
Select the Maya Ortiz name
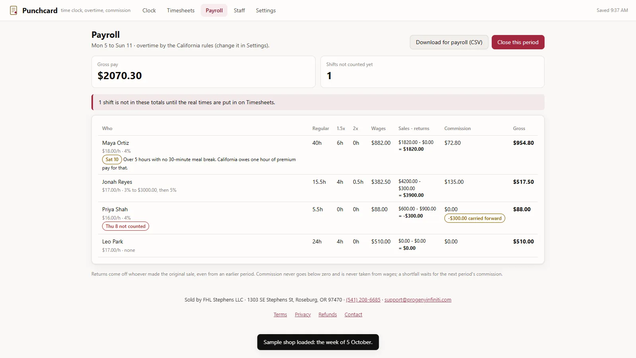pos(116,143)
